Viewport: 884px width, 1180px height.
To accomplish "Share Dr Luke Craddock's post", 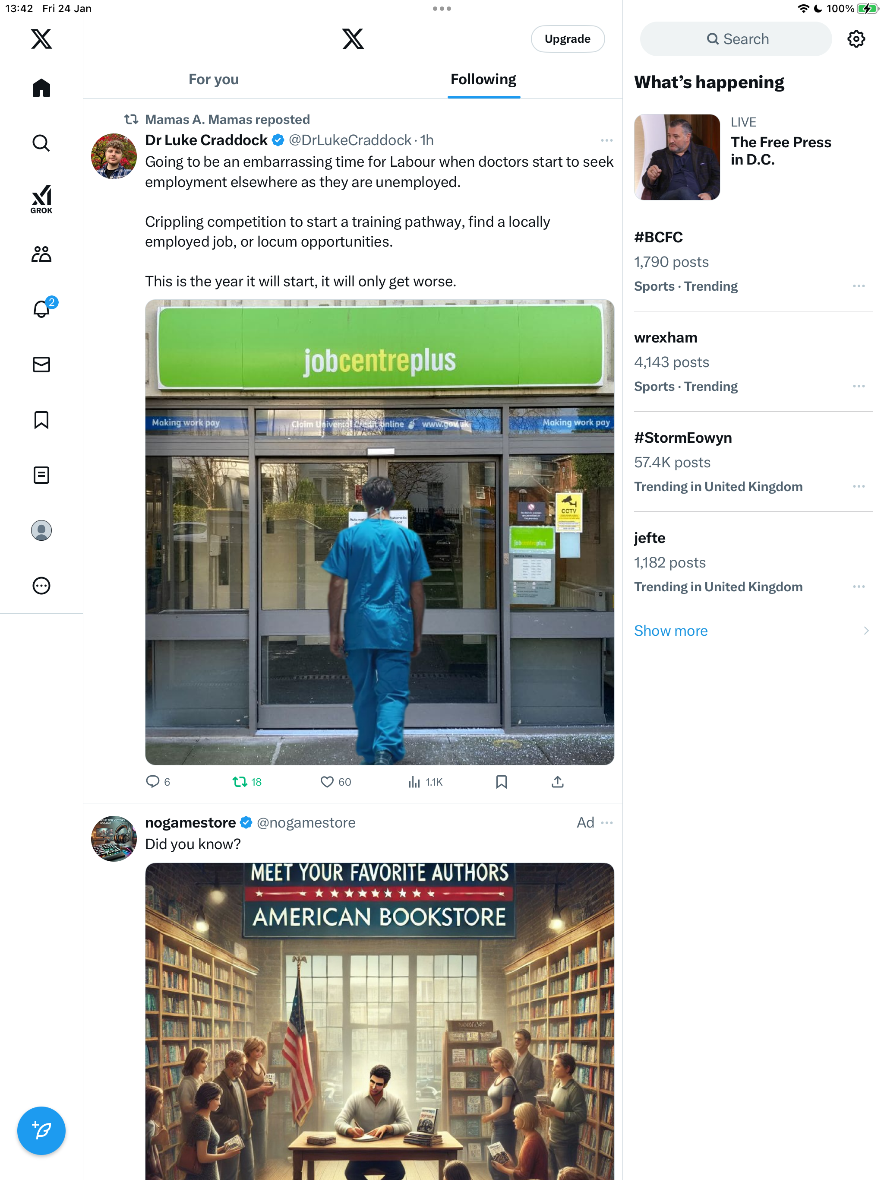I will 557,782.
